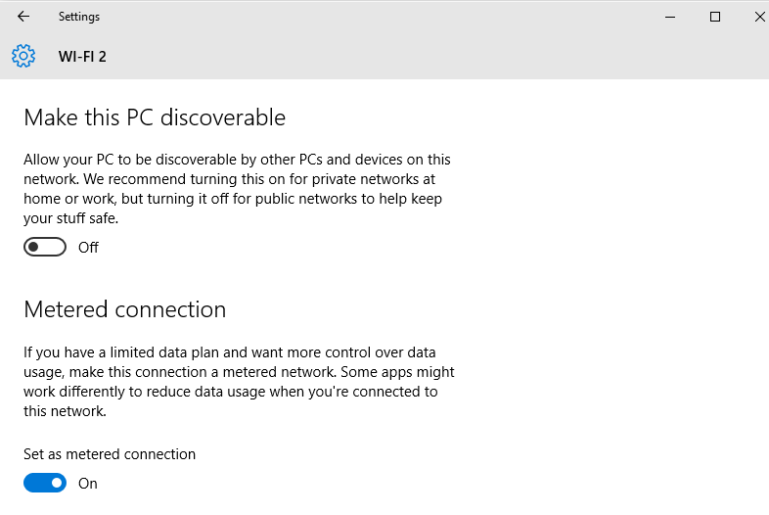The height and width of the screenshot is (515, 769).
Task: Click the white knob of metered switch
Action: pos(57,483)
